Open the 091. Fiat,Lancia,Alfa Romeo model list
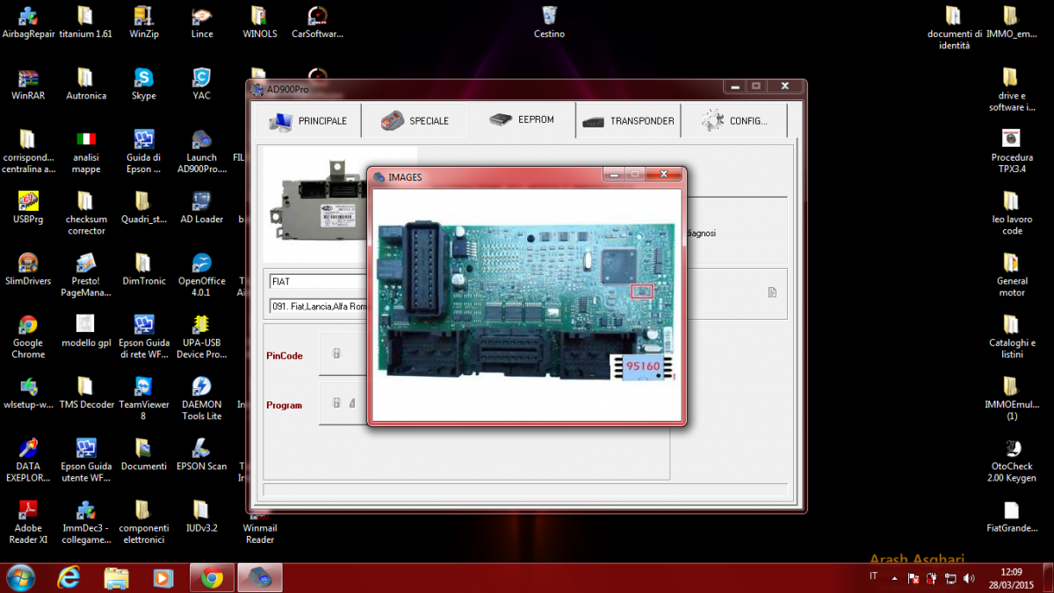The width and height of the screenshot is (1054, 593). pos(318,307)
